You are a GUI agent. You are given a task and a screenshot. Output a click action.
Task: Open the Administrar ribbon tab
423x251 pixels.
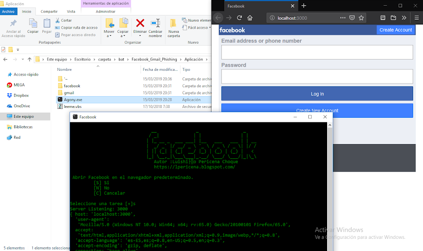tap(105, 11)
